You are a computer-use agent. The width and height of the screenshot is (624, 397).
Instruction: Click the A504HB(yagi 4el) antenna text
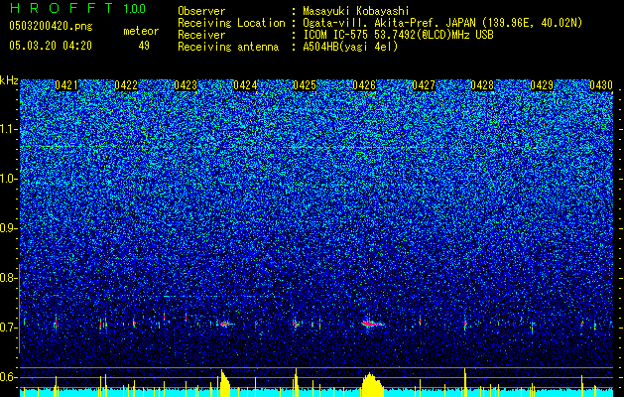tap(350, 47)
